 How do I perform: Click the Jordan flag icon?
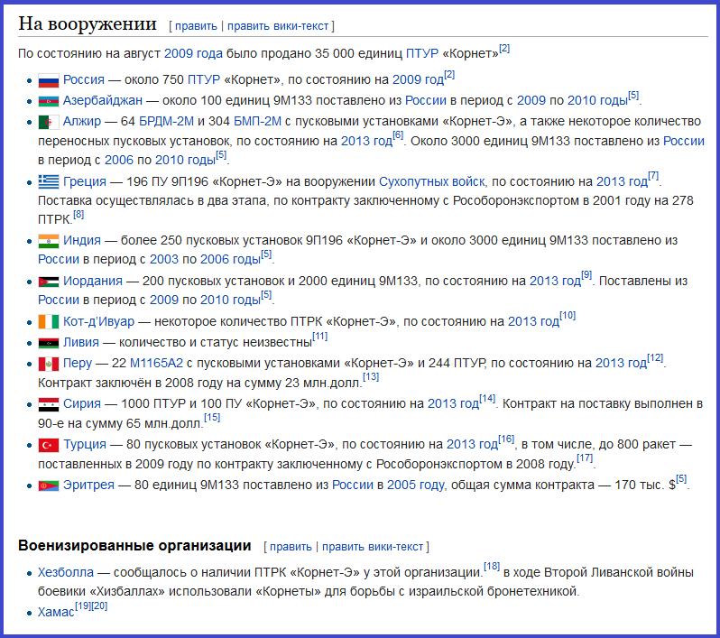(x=48, y=282)
